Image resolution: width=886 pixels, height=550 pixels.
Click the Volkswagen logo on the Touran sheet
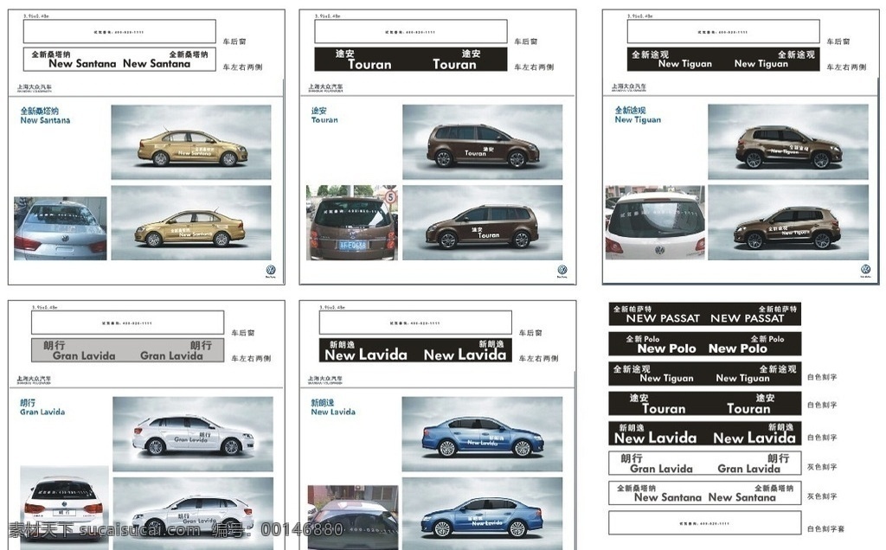562,271
